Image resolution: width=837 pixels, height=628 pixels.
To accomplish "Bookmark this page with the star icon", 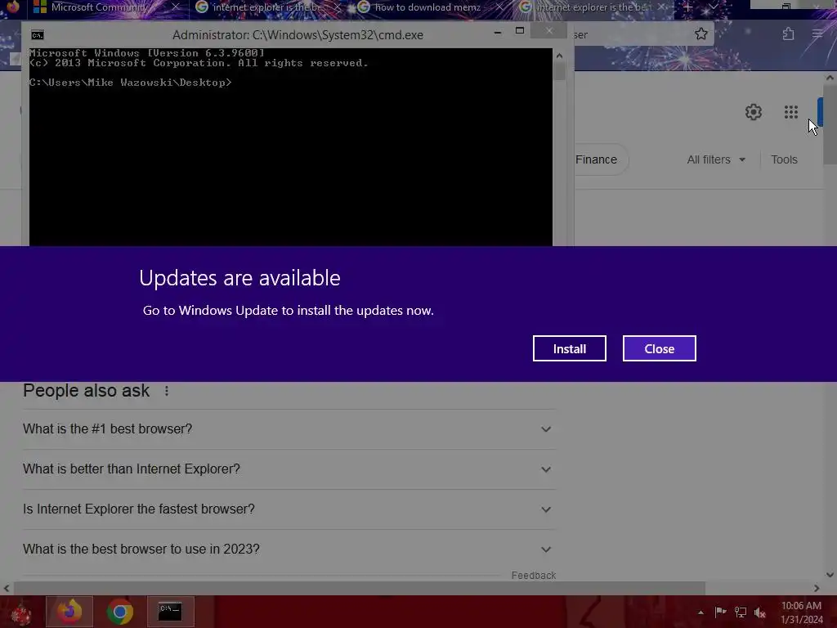I will (700, 34).
